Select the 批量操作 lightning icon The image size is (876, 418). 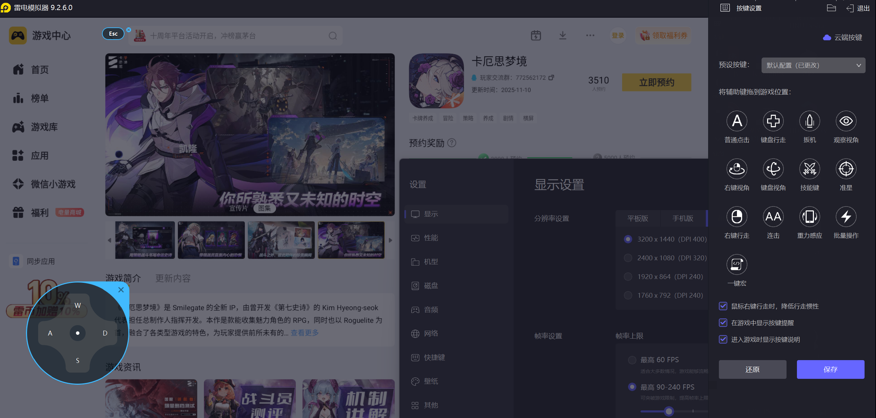click(x=846, y=217)
